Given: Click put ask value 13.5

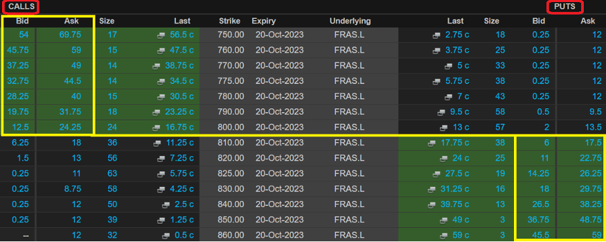Looking at the screenshot, I should [x=593, y=128].
